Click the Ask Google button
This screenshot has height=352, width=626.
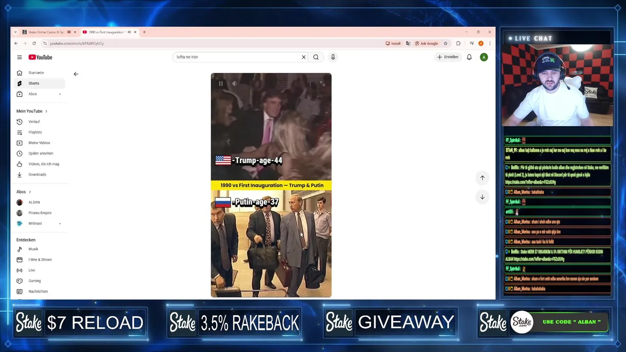pos(426,44)
